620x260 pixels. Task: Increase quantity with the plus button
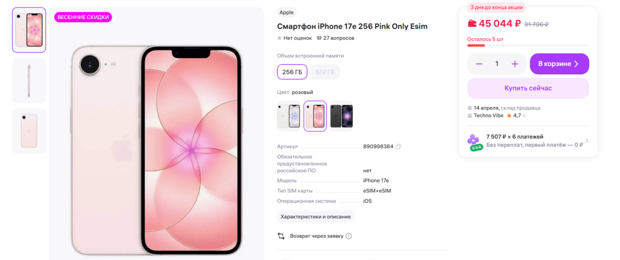[x=515, y=64]
